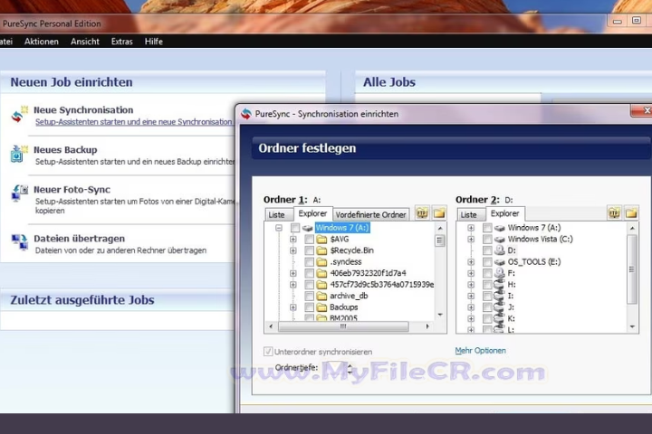Click the $AVG folder icon
This screenshot has height=434, width=652.
pos(321,240)
